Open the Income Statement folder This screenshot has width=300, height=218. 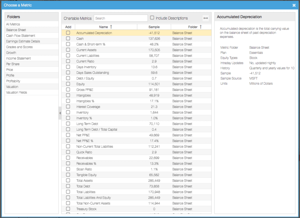tap(32, 58)
